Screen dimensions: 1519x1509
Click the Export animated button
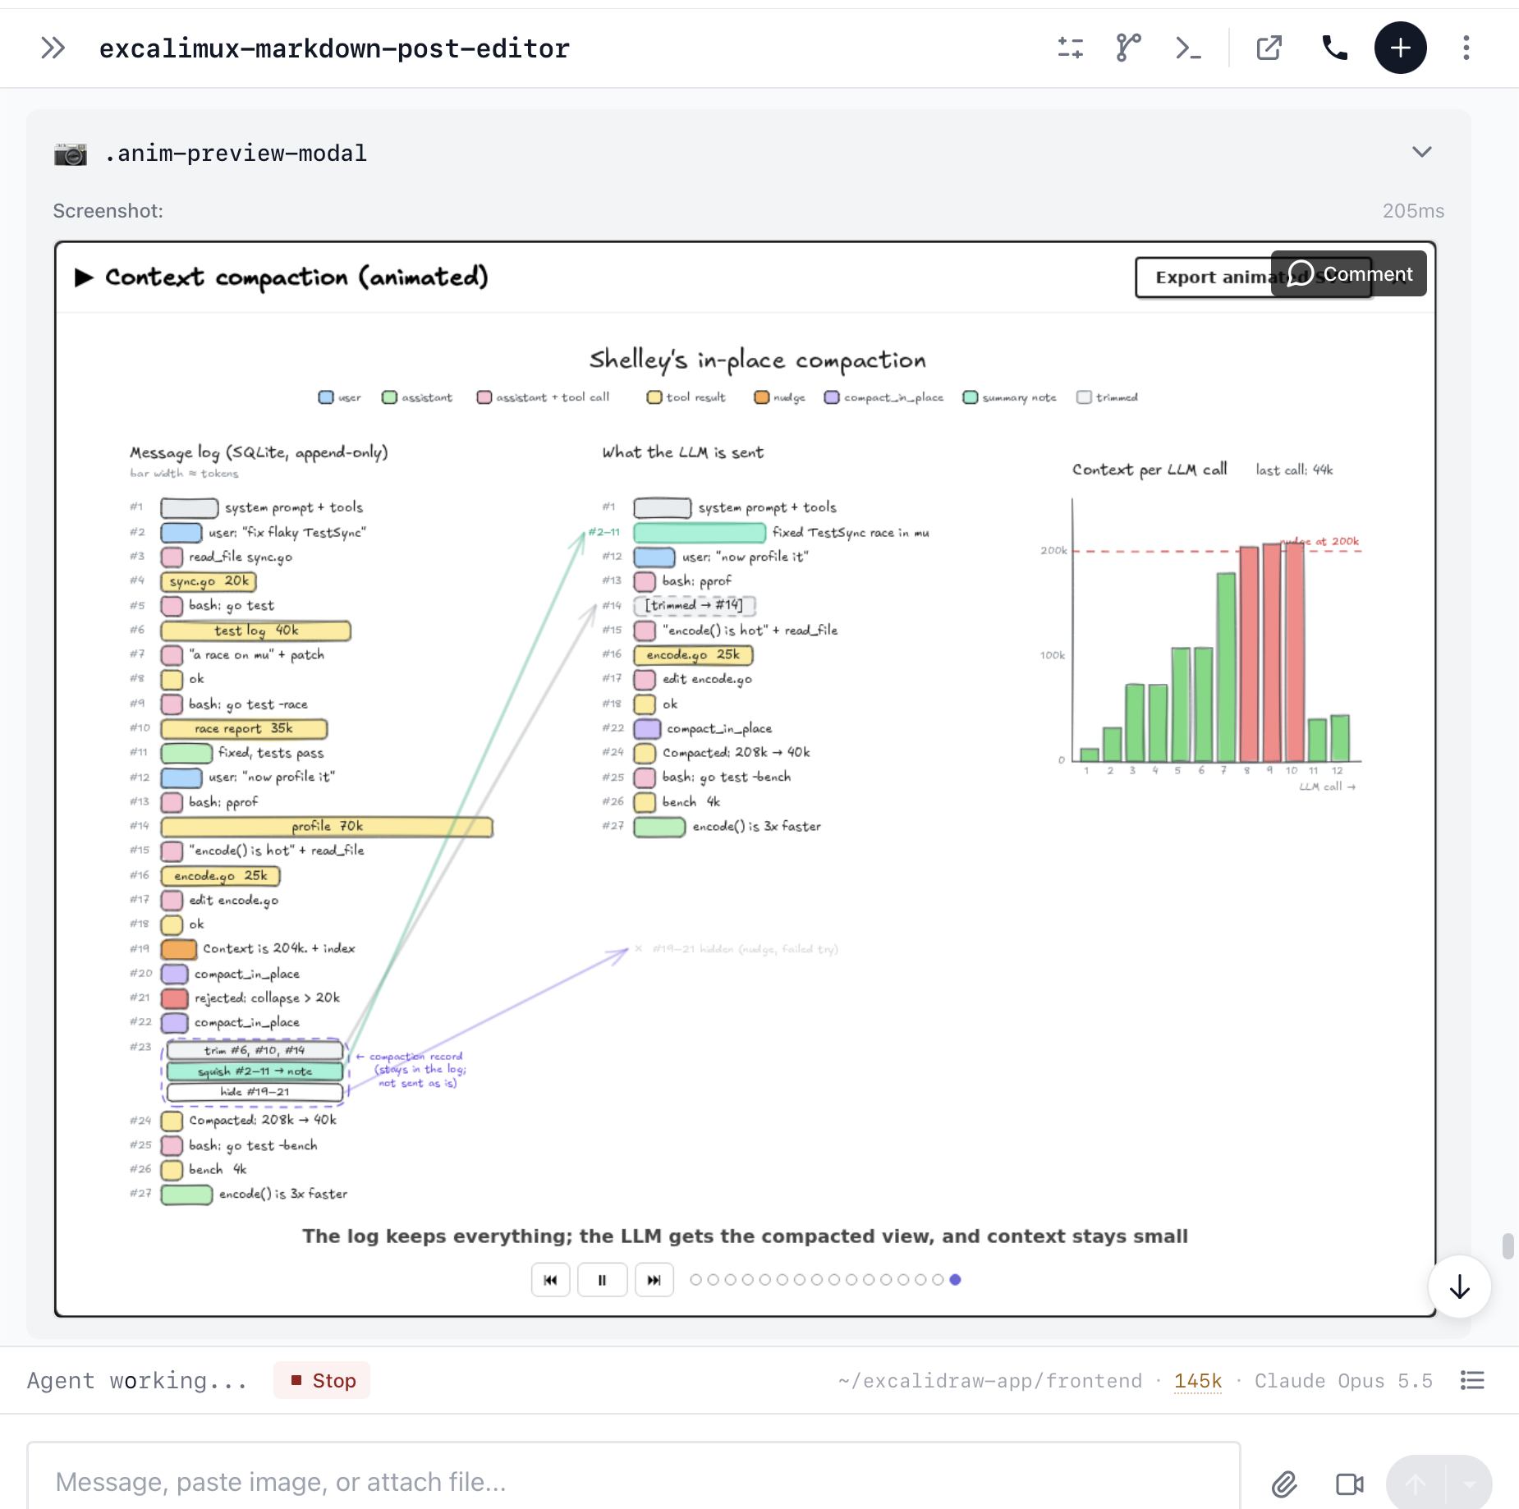click(1204, 277)
